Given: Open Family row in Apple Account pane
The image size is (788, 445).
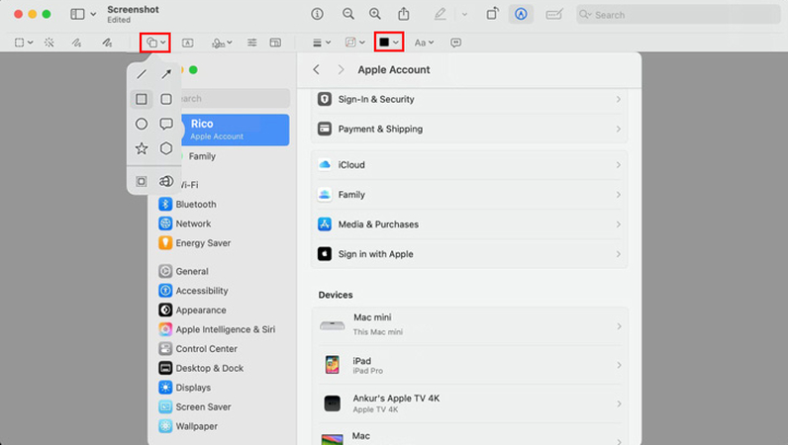Looking at the screenshot, I should (469, 195).
